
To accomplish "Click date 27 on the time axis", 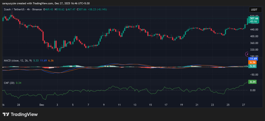I will click(244, 105).
